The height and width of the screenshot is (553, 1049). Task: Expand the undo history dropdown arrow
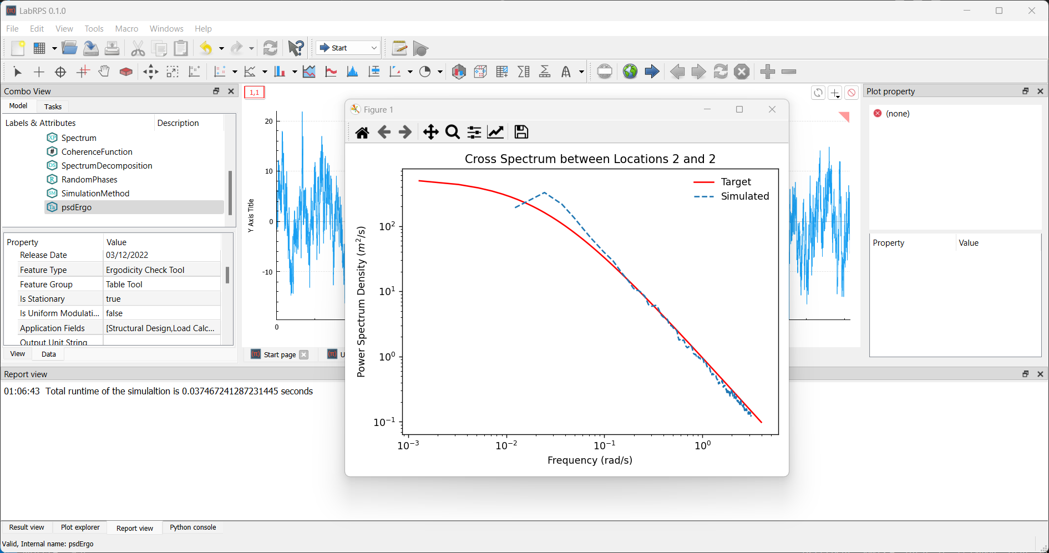click(x=221, y=49)
